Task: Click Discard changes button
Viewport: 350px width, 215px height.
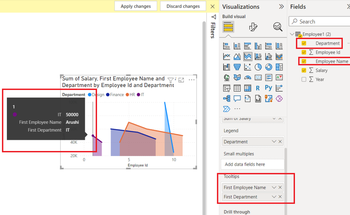Action: (x=183, y=6)
